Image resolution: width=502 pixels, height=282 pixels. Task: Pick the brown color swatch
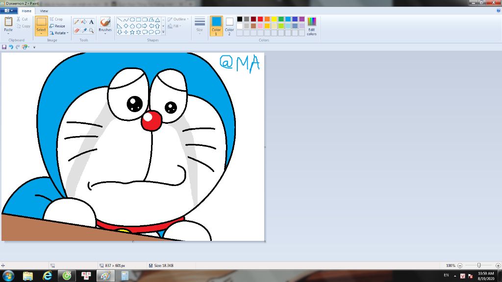tap(253, 26)
